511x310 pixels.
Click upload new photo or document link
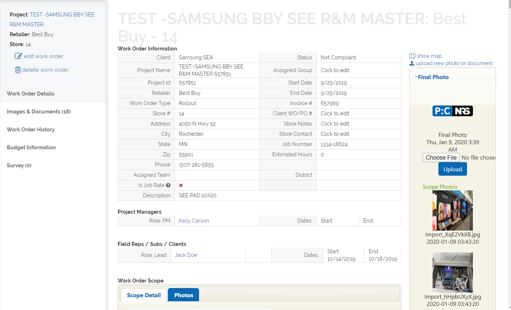454,63
